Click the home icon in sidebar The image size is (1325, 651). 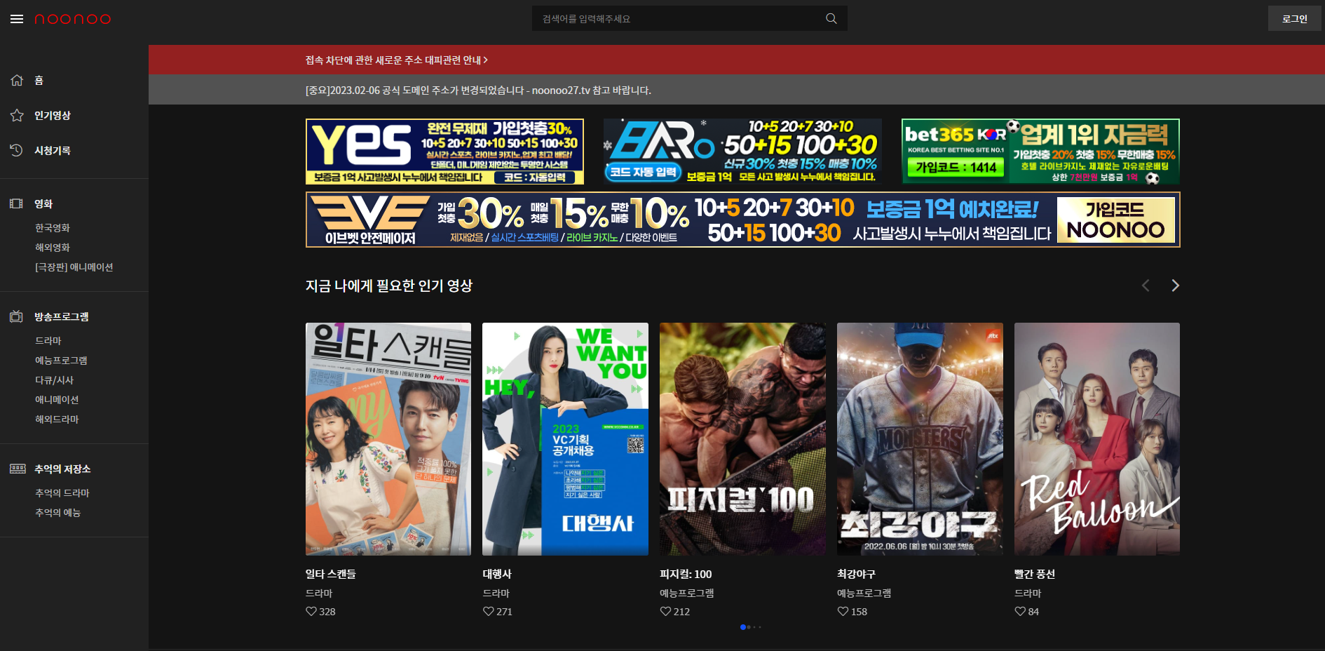(17, 80)
